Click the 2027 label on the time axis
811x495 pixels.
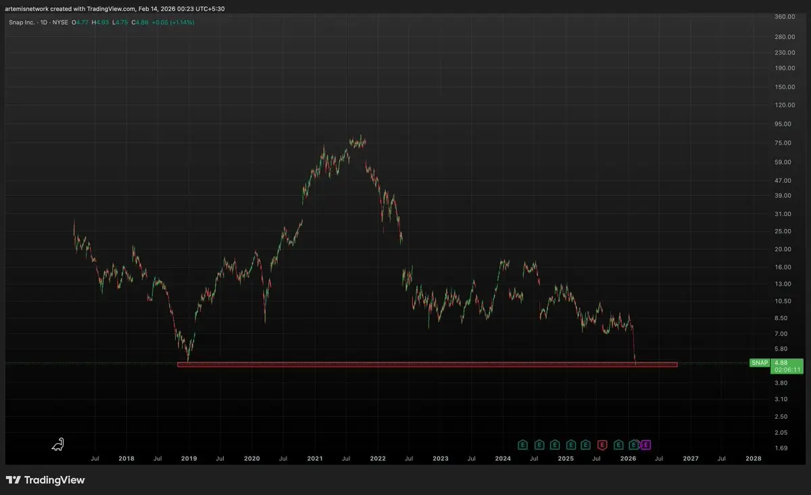[x=691, y=458]
